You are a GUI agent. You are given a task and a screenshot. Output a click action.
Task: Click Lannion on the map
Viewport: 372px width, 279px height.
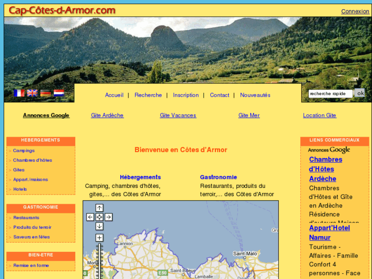click(125, 244)
